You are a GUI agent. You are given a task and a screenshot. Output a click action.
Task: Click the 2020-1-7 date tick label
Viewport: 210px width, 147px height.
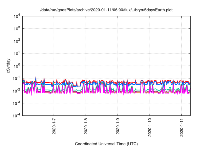(x=54, y=126)
